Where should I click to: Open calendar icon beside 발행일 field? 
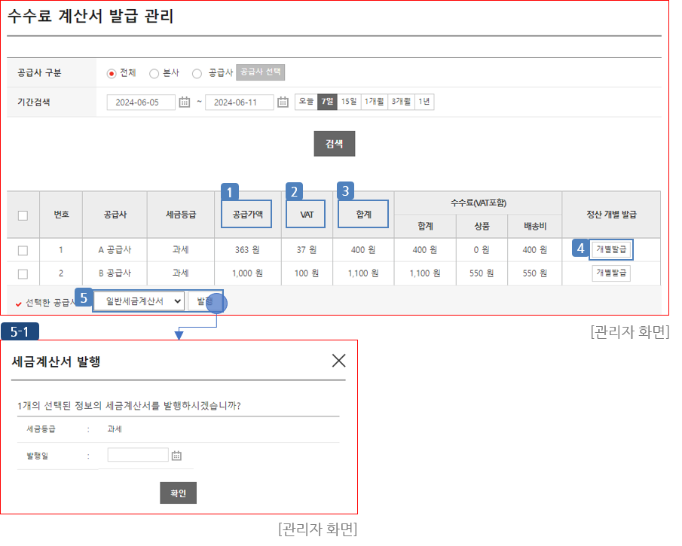click(x=177, y=456)
